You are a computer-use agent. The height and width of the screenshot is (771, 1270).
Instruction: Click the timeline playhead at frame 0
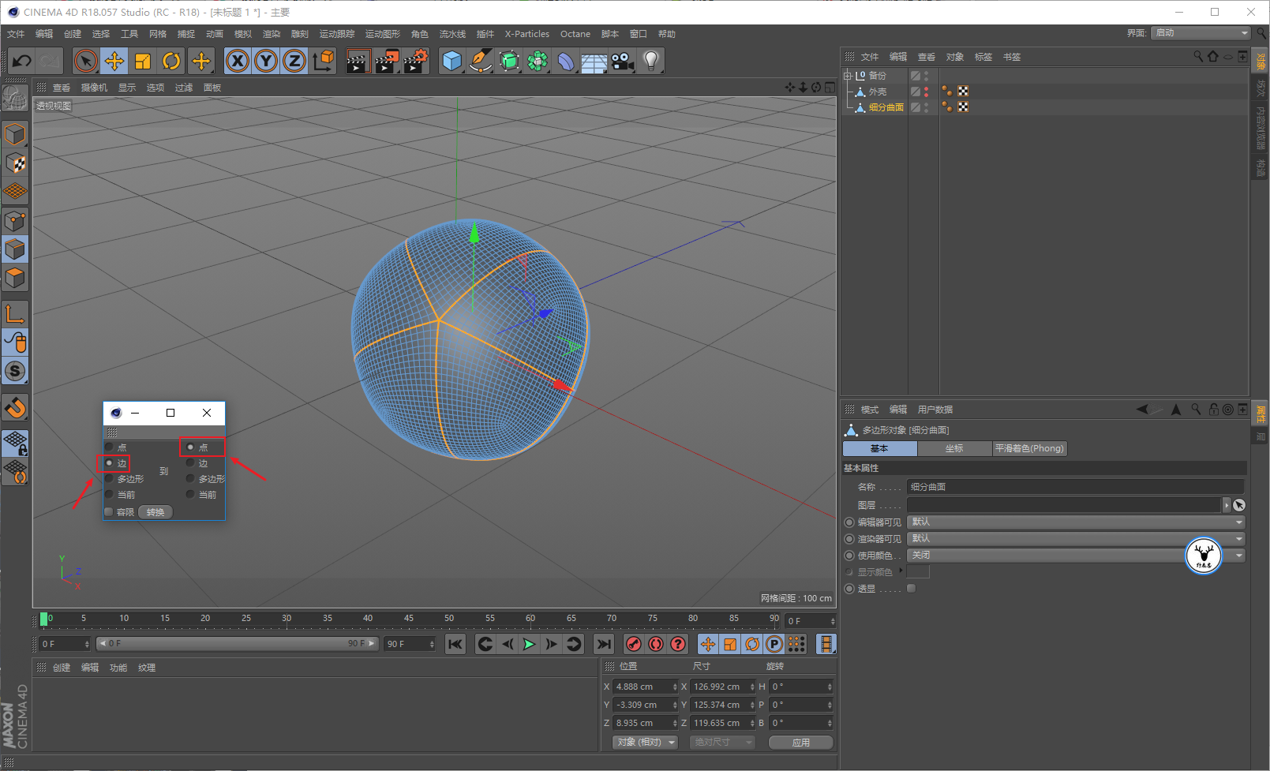(x=44, y=619)
